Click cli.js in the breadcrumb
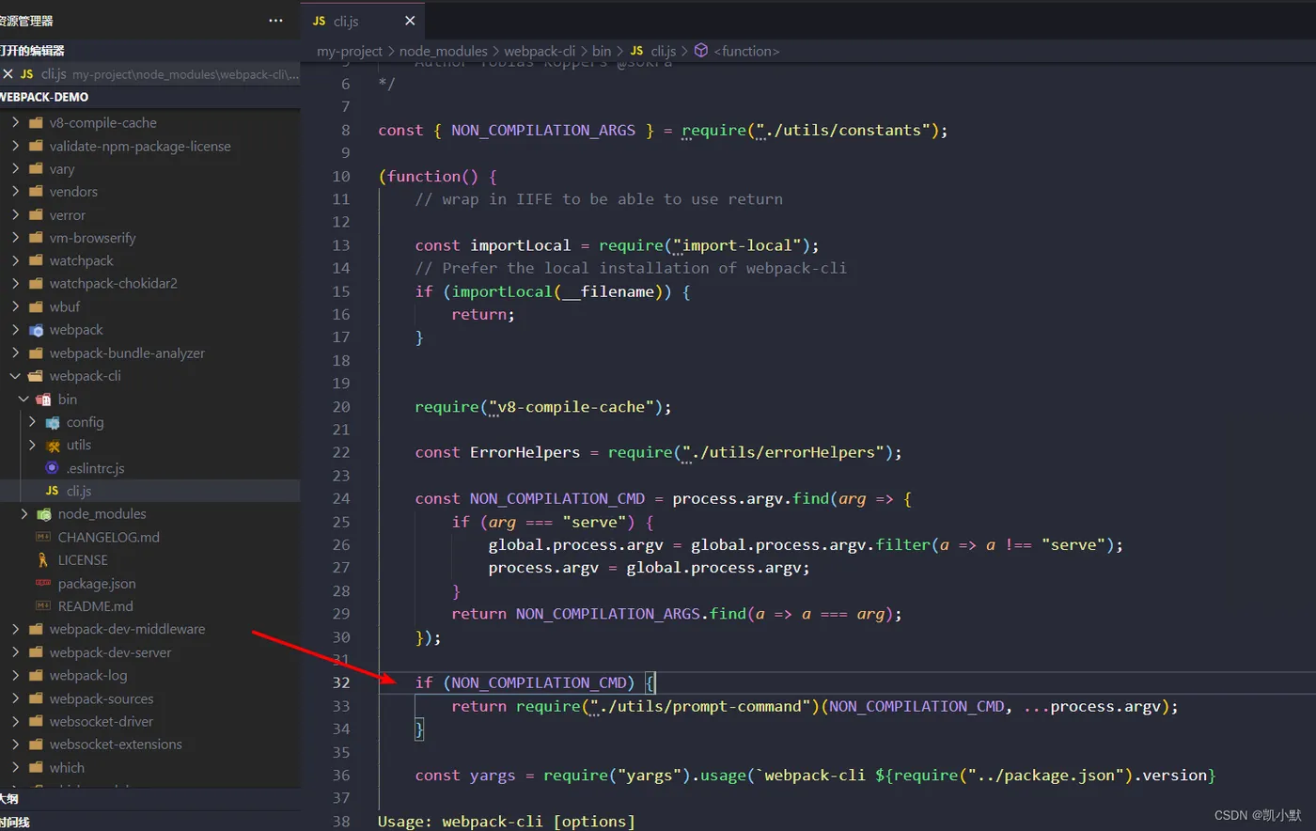 click(663, 51)
